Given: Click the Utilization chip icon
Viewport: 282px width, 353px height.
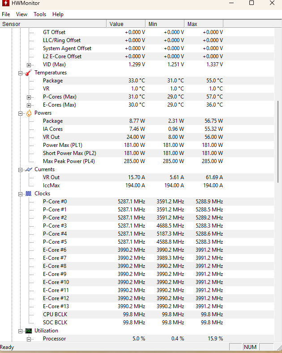Looking at the screenshot, I should [29, 331].
